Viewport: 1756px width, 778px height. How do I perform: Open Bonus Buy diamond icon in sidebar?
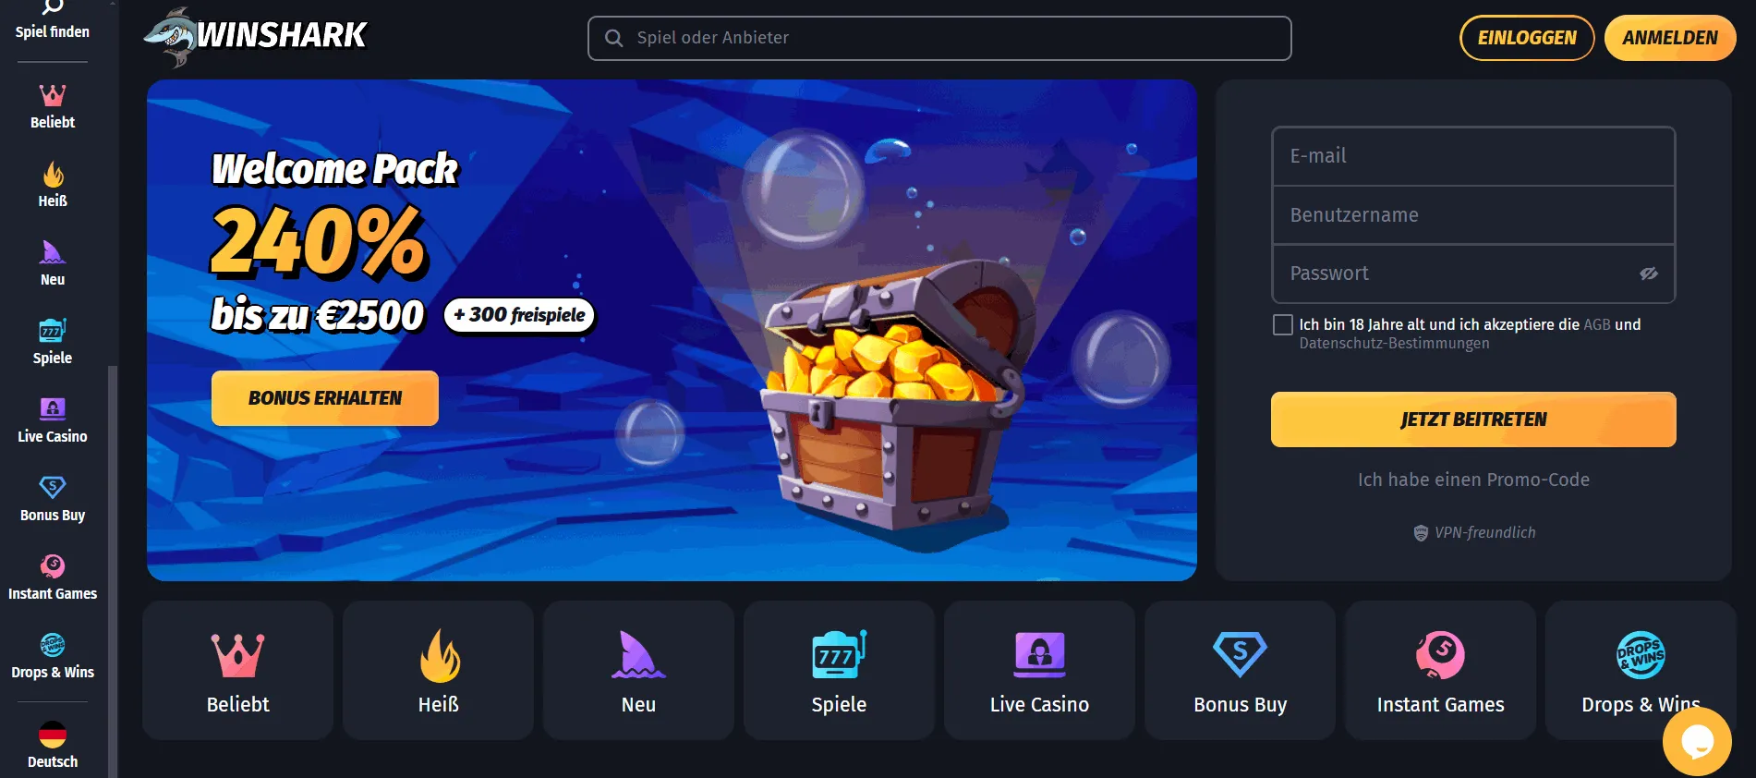(53, 487)
